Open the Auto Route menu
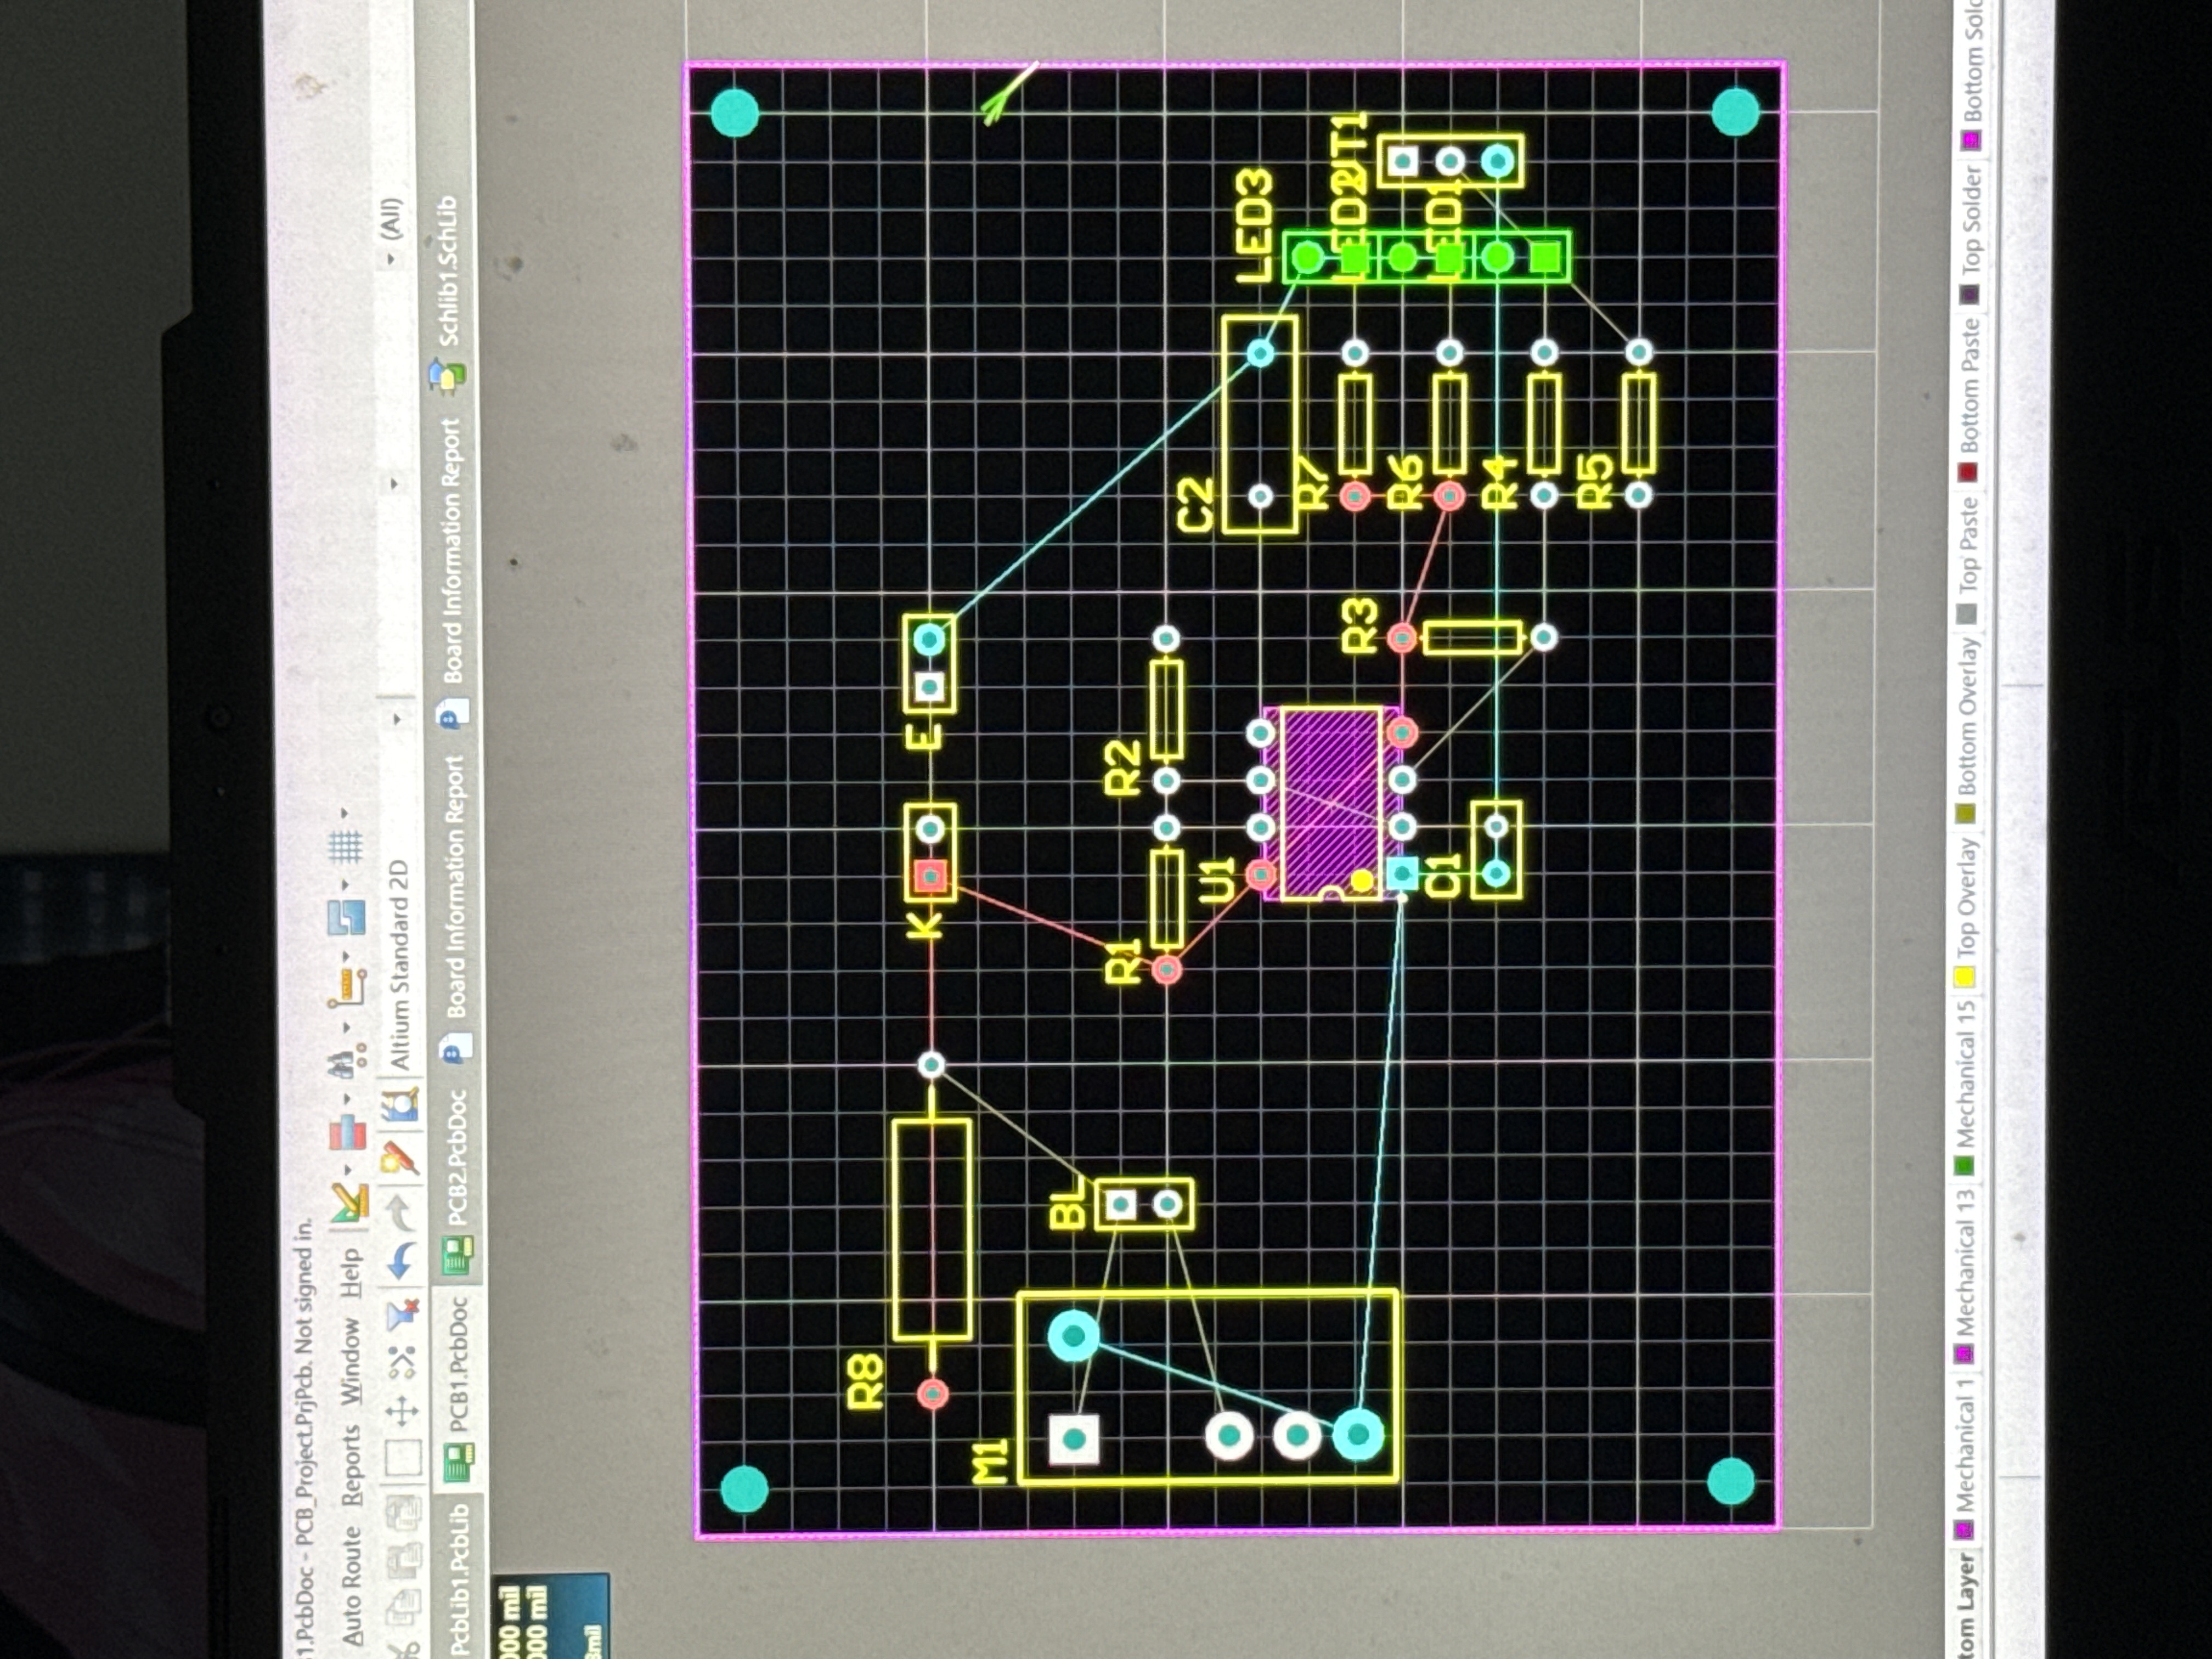 (x=351, y=1586)
